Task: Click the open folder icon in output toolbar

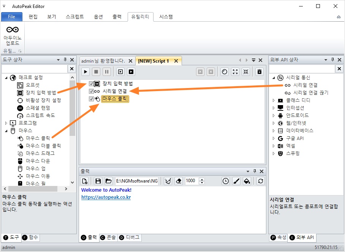Action: 108,181
